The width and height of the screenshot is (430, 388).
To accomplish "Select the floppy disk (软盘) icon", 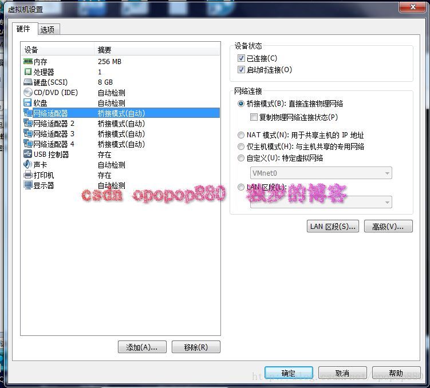I will click(28, 103).
